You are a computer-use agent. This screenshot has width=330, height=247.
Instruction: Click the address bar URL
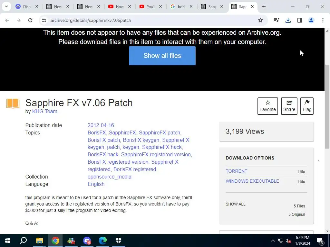point(91,20)
